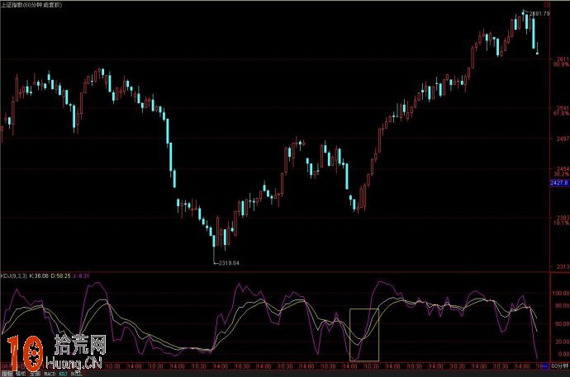Click the chart title 上证指数(60分钟 前复权)
Screen dimensions: 570x377
[31, 5]
